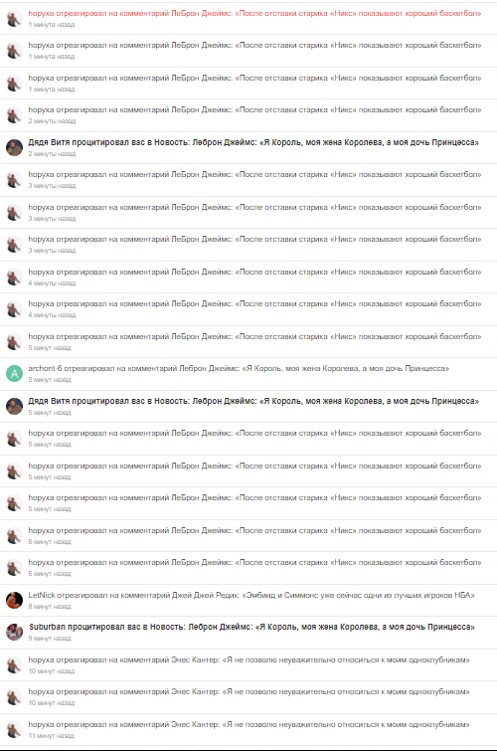Click Дядя Витя avatar on 5 минут назад quote

[14, 406]
